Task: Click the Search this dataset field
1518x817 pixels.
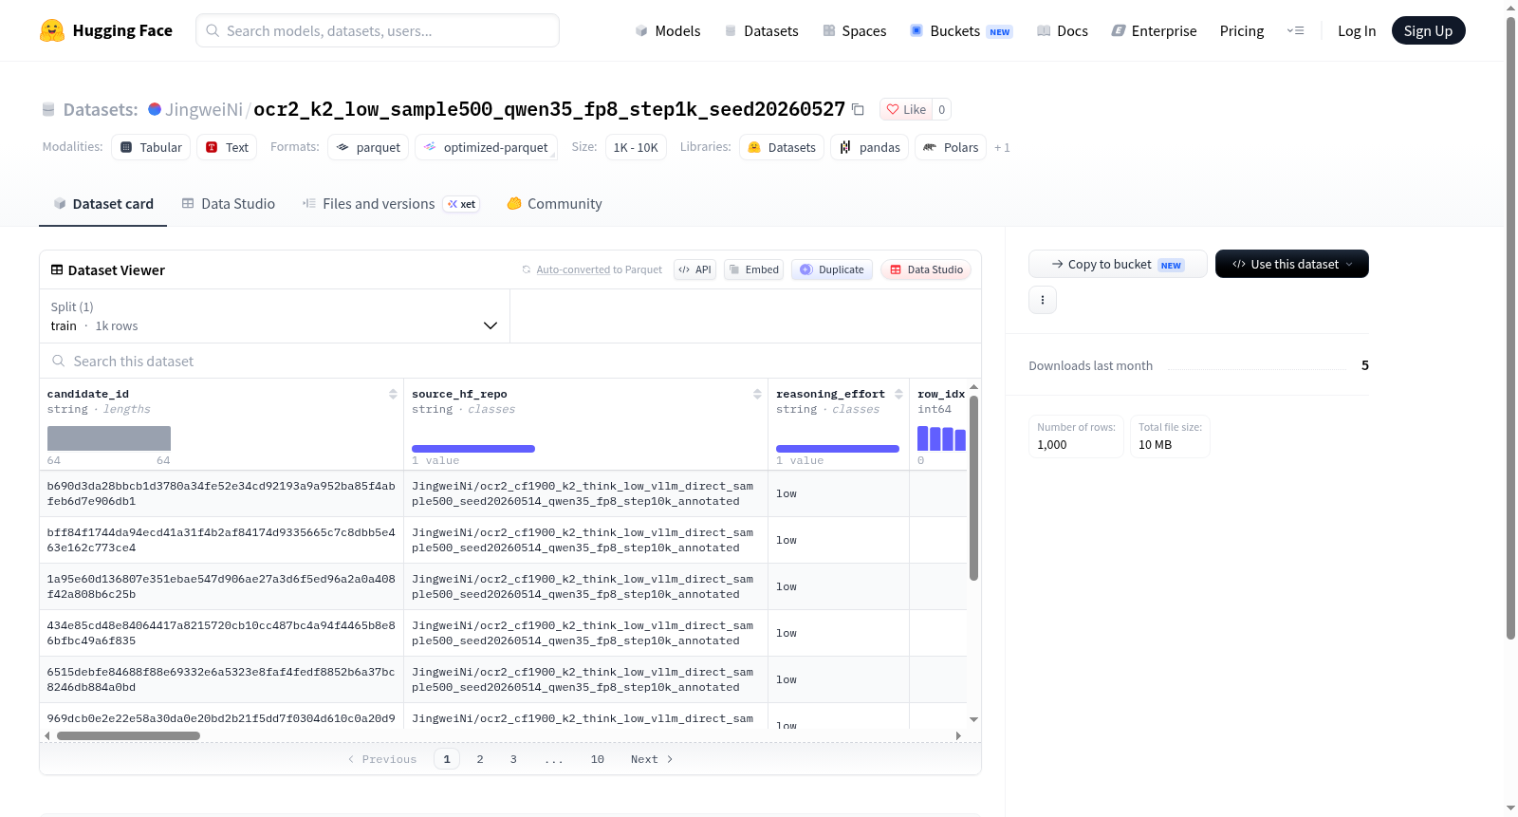Action: pos(510,361)
